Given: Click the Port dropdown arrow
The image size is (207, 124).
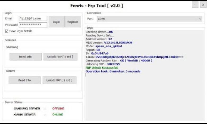Looking at the screenshot, I should coord(200,19).
